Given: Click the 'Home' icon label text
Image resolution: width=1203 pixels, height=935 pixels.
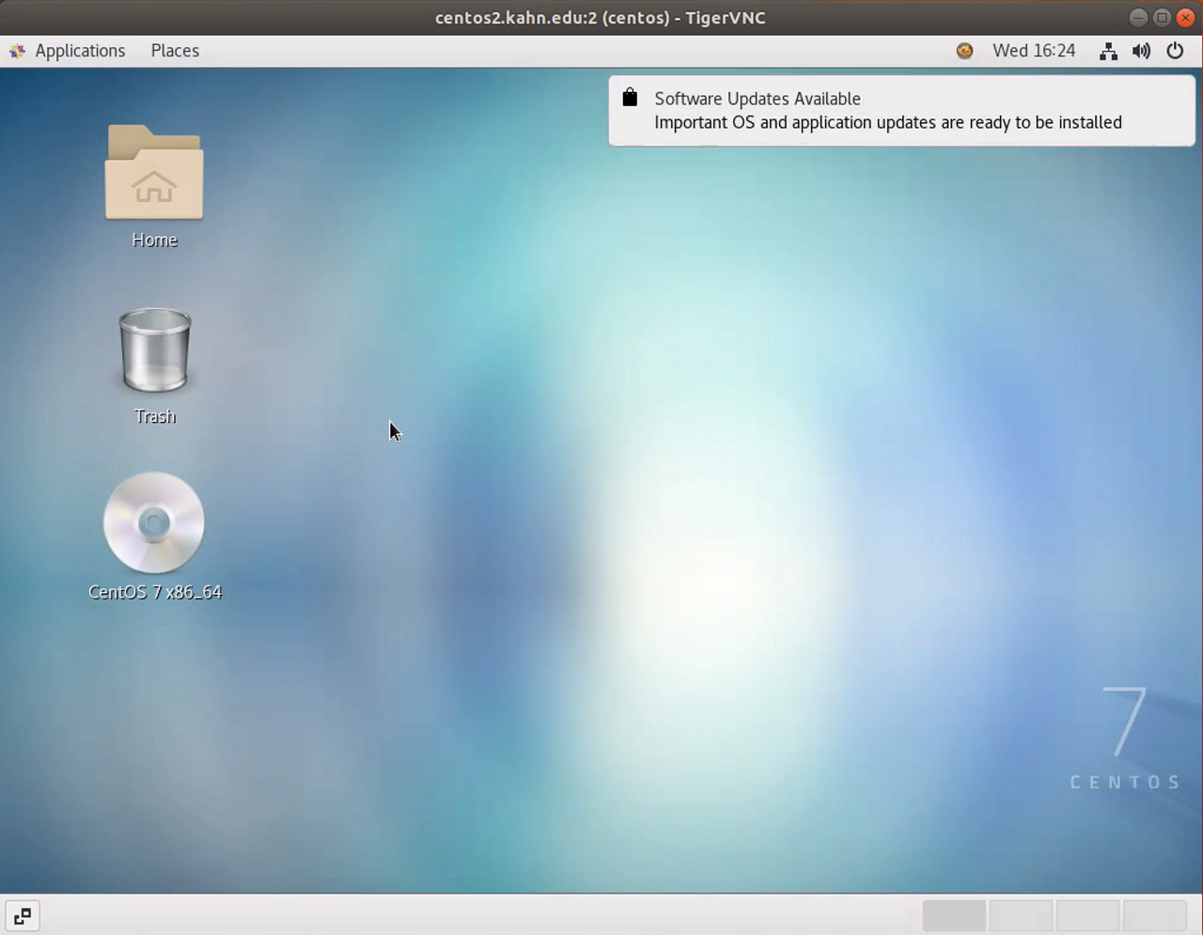Looking at the screenshot, I should [x=155, y=240].
